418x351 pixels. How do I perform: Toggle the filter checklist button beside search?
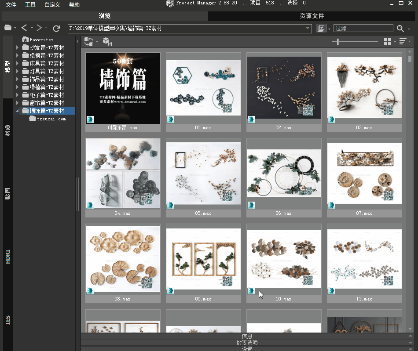click(x=321, y=29)
